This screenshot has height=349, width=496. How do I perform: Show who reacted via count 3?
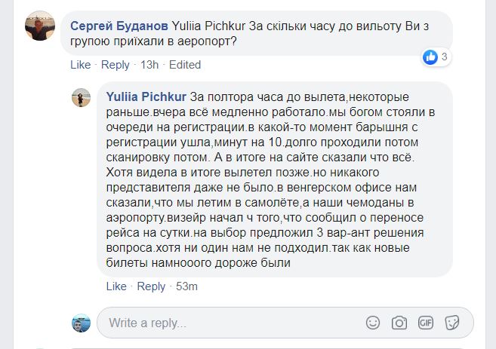445,57
